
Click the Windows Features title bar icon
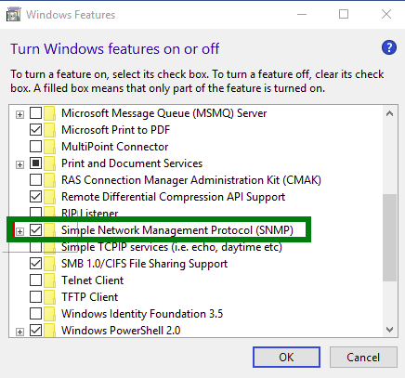tap(14, 15)
